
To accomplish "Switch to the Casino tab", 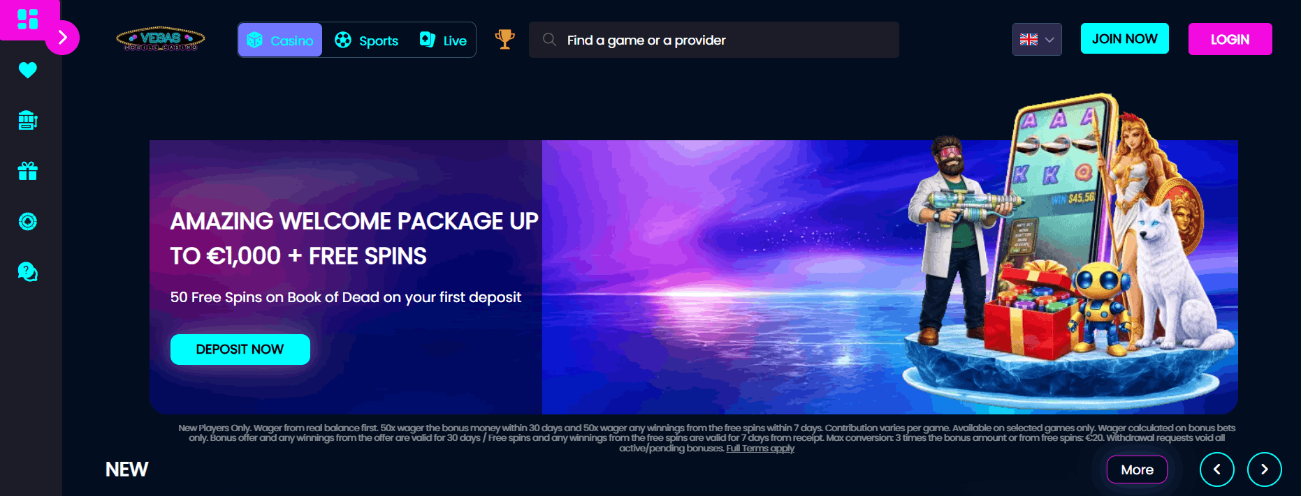I will click(x=280, y=40).
